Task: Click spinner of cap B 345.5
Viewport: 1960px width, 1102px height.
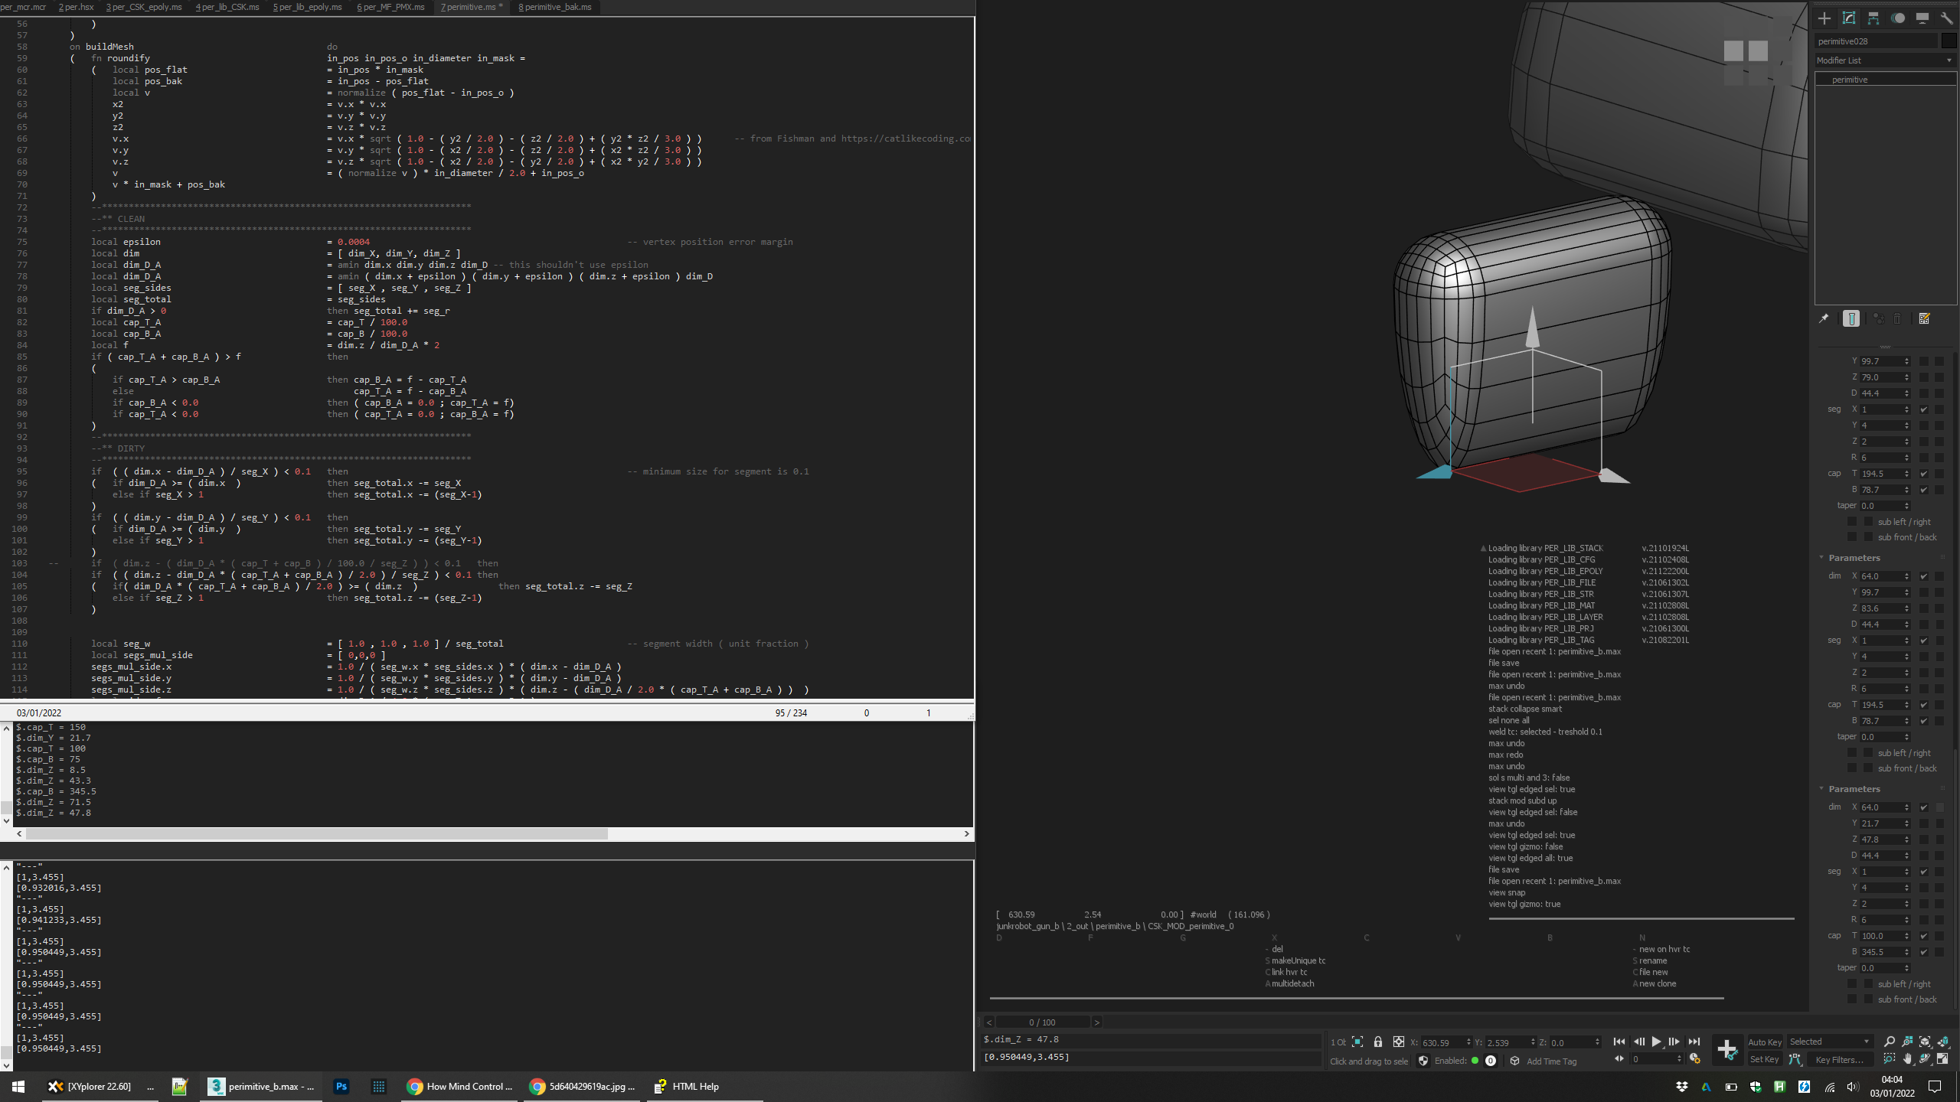Action: click(1906, 952)
